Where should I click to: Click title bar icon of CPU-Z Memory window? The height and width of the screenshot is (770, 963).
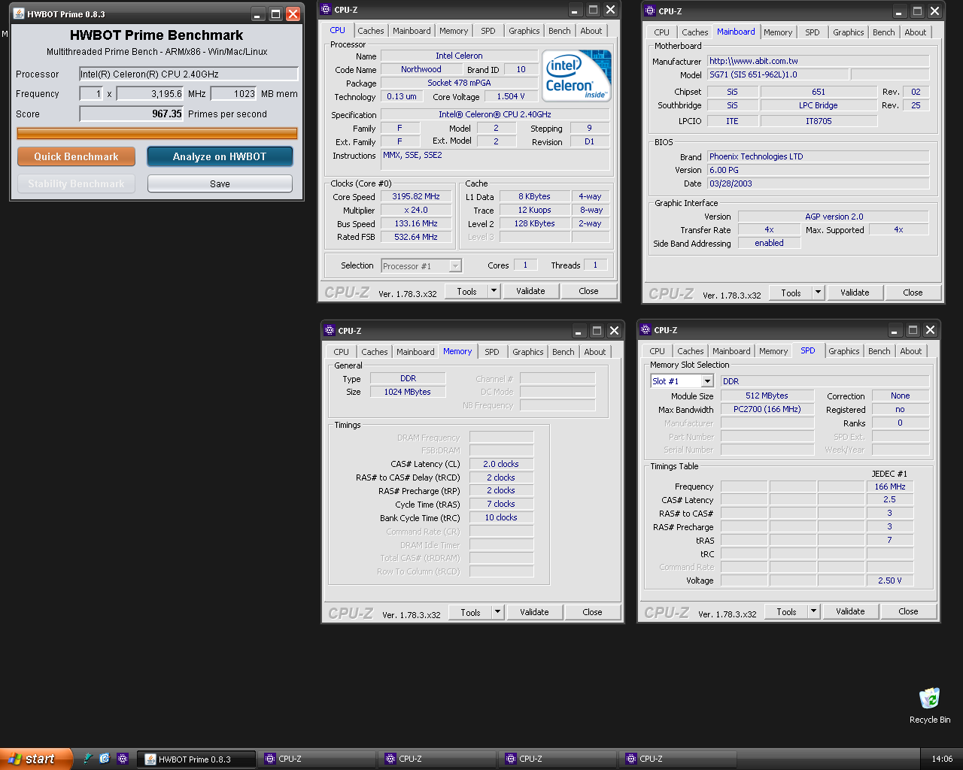[x=330, y=330]
